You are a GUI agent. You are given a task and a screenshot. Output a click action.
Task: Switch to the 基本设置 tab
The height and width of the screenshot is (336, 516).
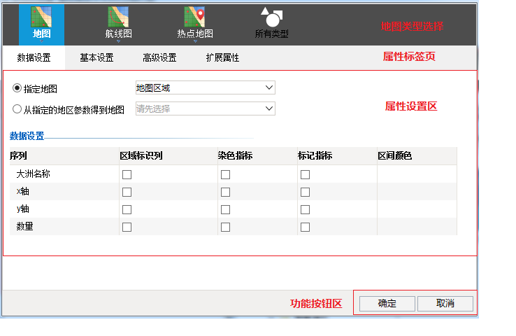[x=96, y=57]
